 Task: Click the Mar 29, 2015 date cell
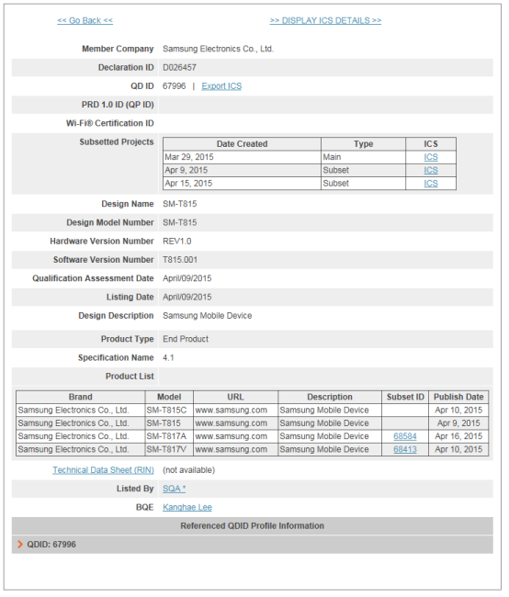tap(242, 157)
